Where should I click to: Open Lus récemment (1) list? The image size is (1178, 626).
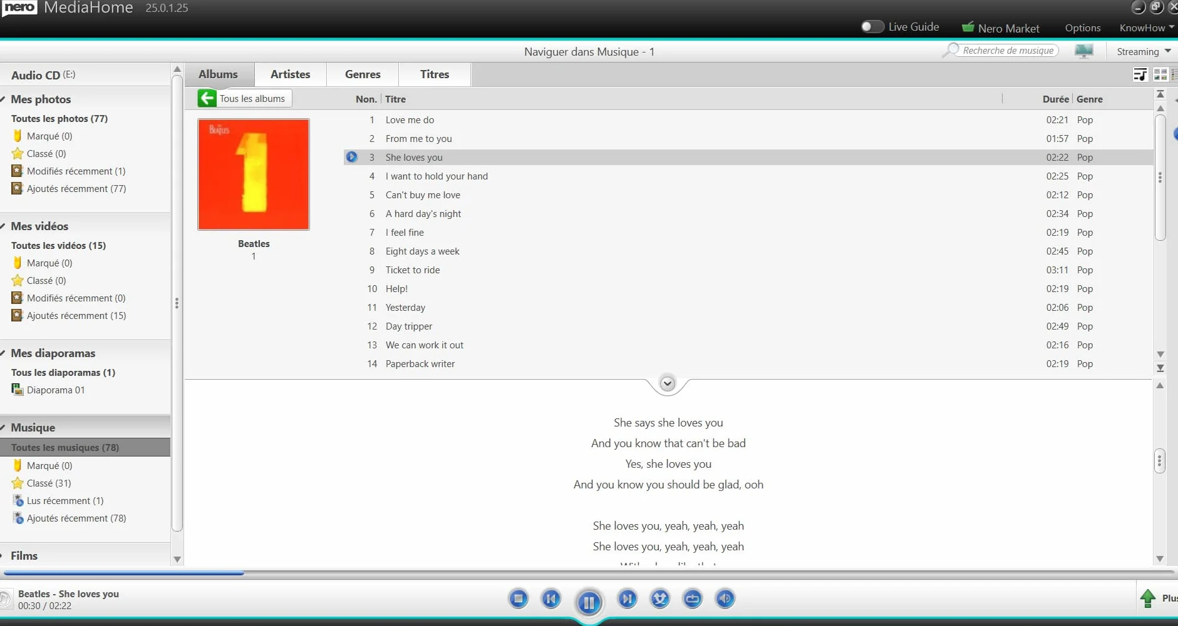click(x=58, y=500)
